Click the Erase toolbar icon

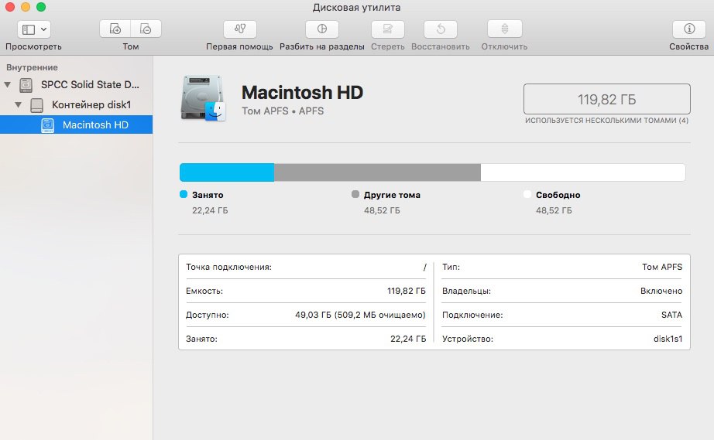click(387, 29)
